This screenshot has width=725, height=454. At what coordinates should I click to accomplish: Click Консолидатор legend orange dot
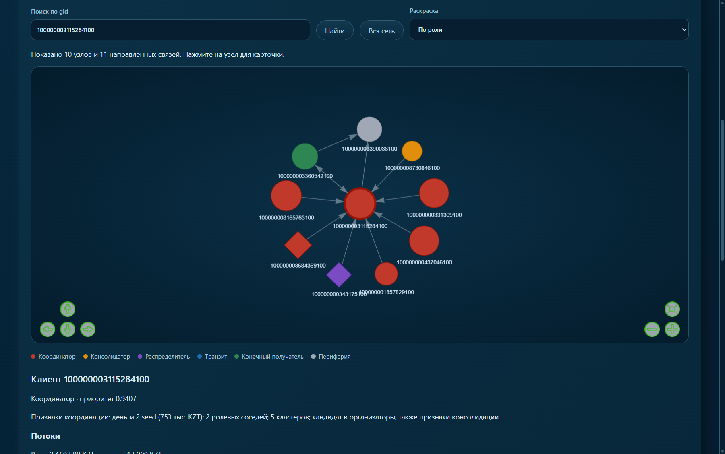85,357
